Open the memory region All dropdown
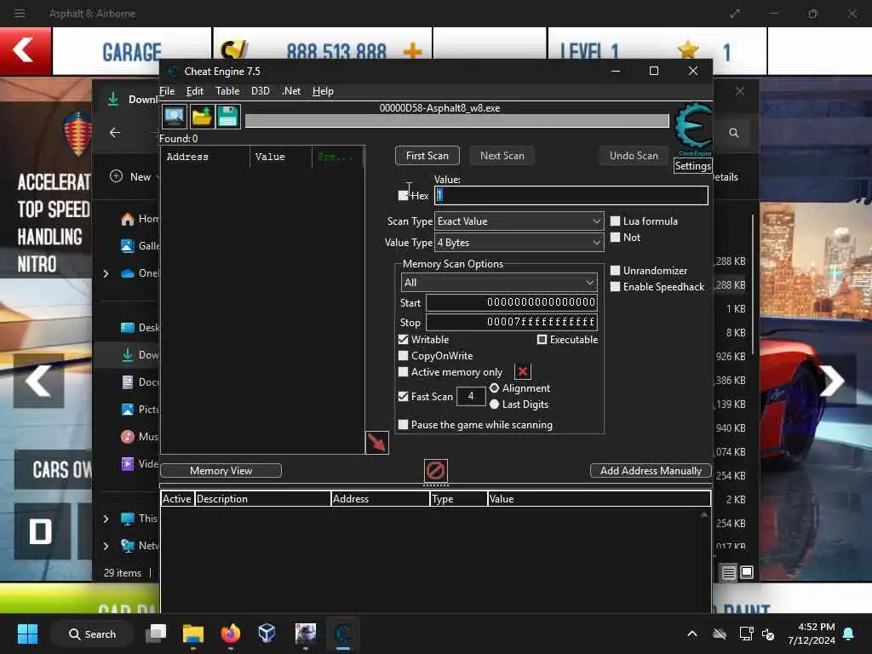 [499, 283]
